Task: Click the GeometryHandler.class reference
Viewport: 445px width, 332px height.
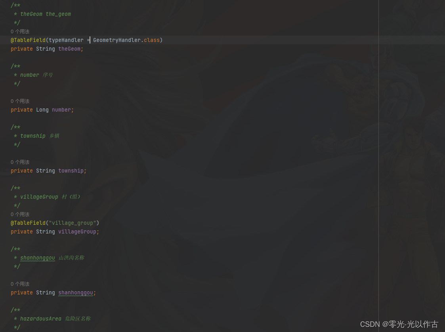Action: pyautogui.click(x=126, y=40)
